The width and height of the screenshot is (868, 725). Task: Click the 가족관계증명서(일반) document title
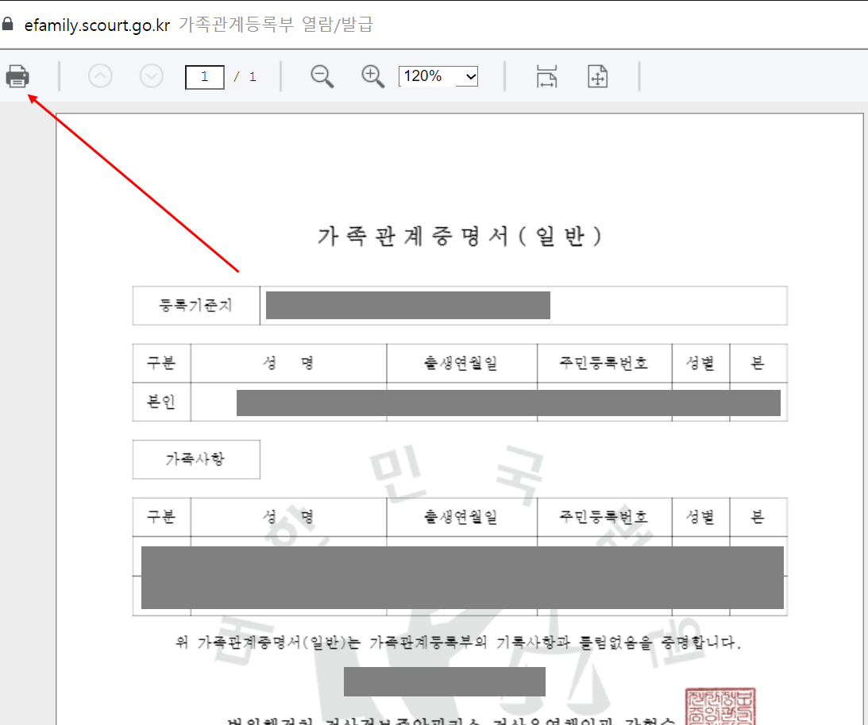pyautogui.click(x=460, y=237)
